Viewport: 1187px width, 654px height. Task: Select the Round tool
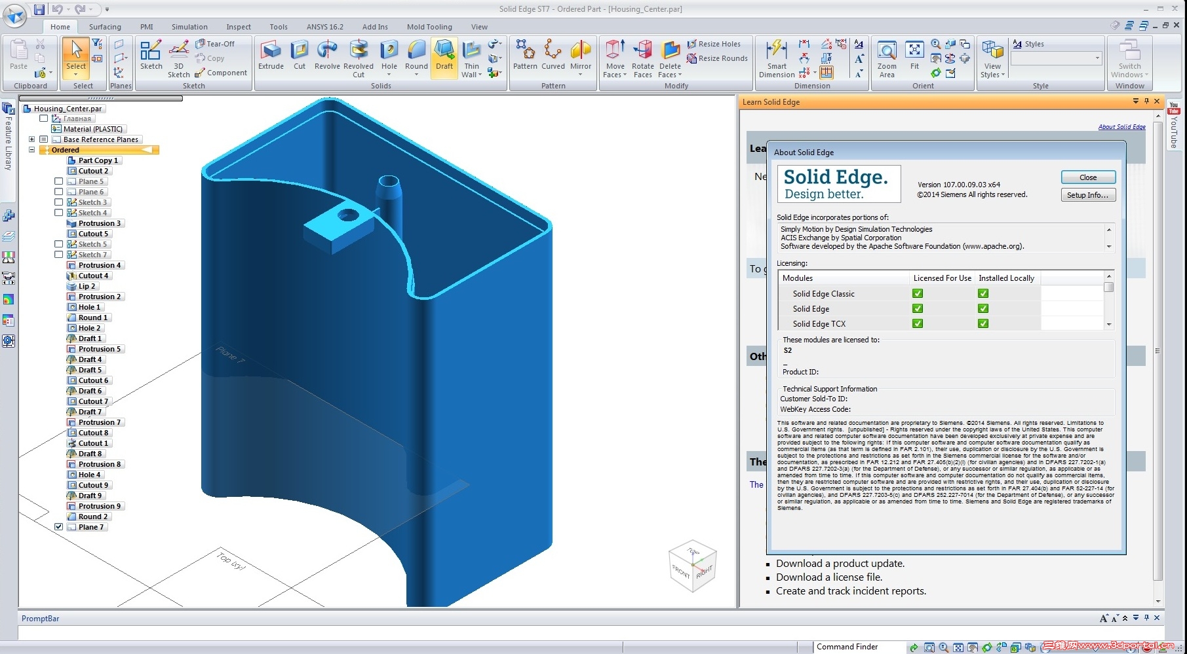(x=416, y=56)
